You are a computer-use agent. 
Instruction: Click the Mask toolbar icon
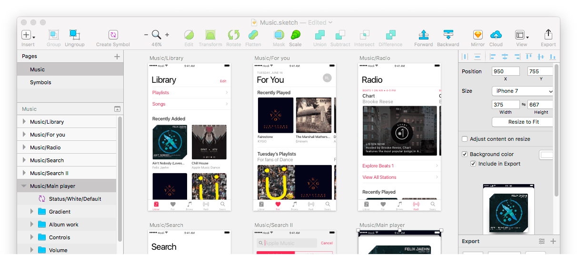[x=279, y=35]
